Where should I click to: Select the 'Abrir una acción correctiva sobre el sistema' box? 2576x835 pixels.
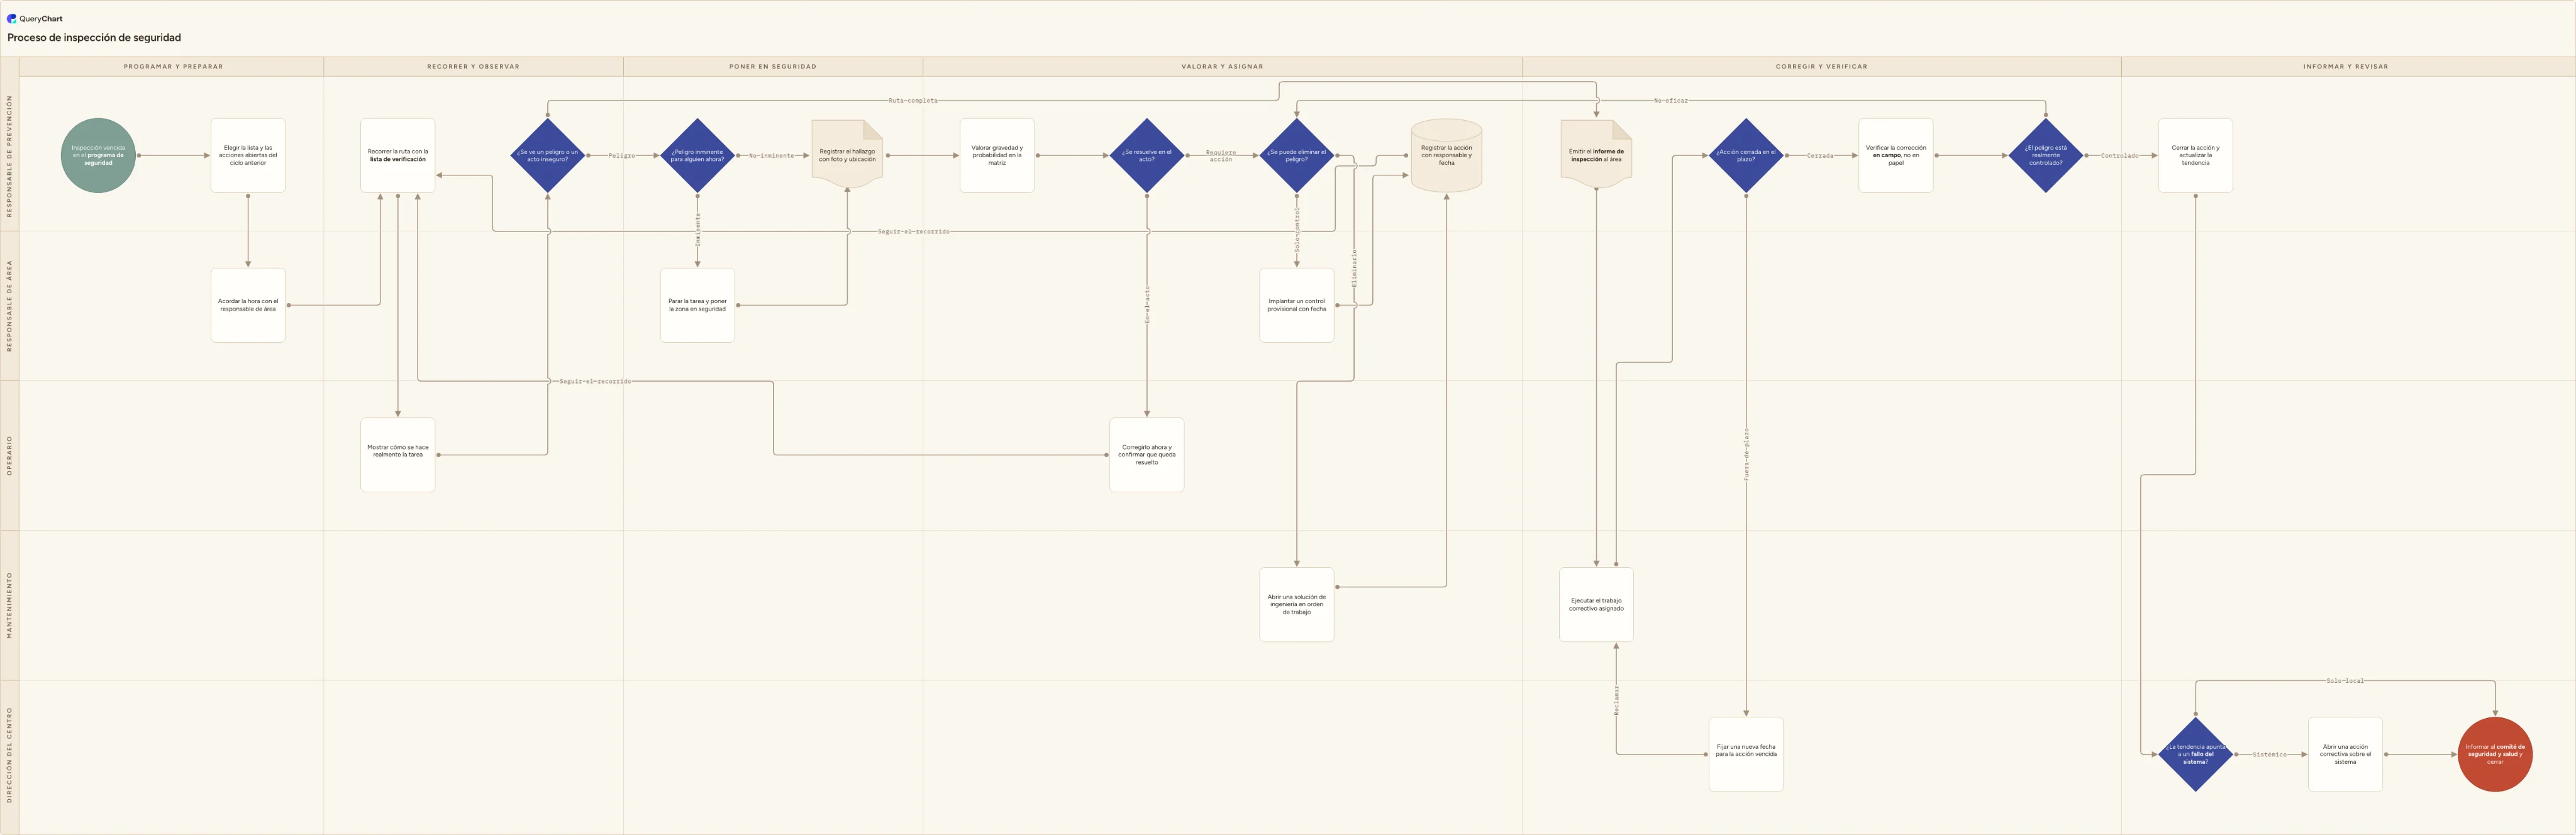click(x=2345, y=755)
